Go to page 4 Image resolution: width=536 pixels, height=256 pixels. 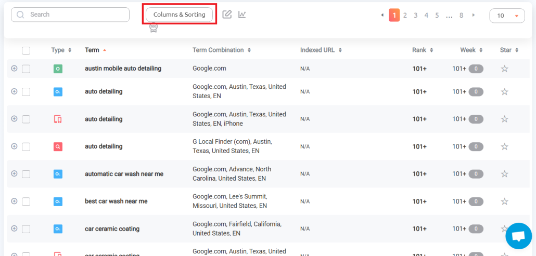pyautogui.click(x=426, y=16)
